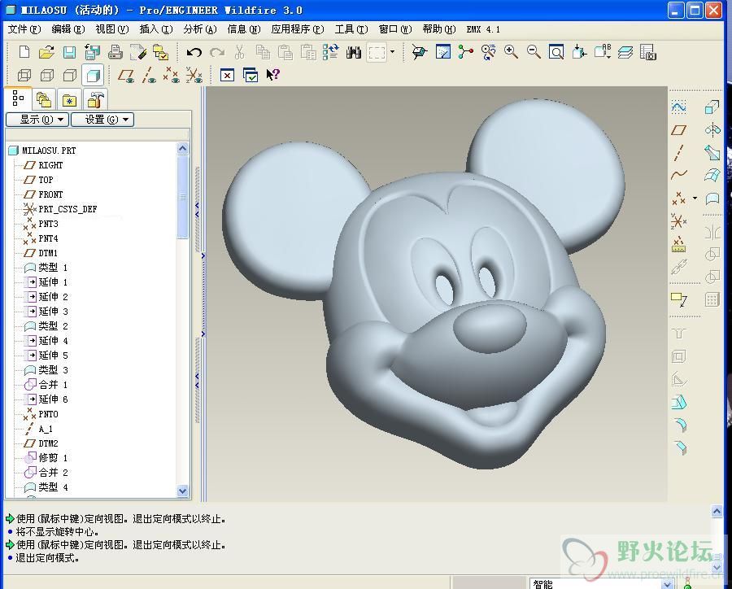Toggle the spin center display
This screenshot has height=589, width=732.
pyautogui.click(x=466, y=52)
